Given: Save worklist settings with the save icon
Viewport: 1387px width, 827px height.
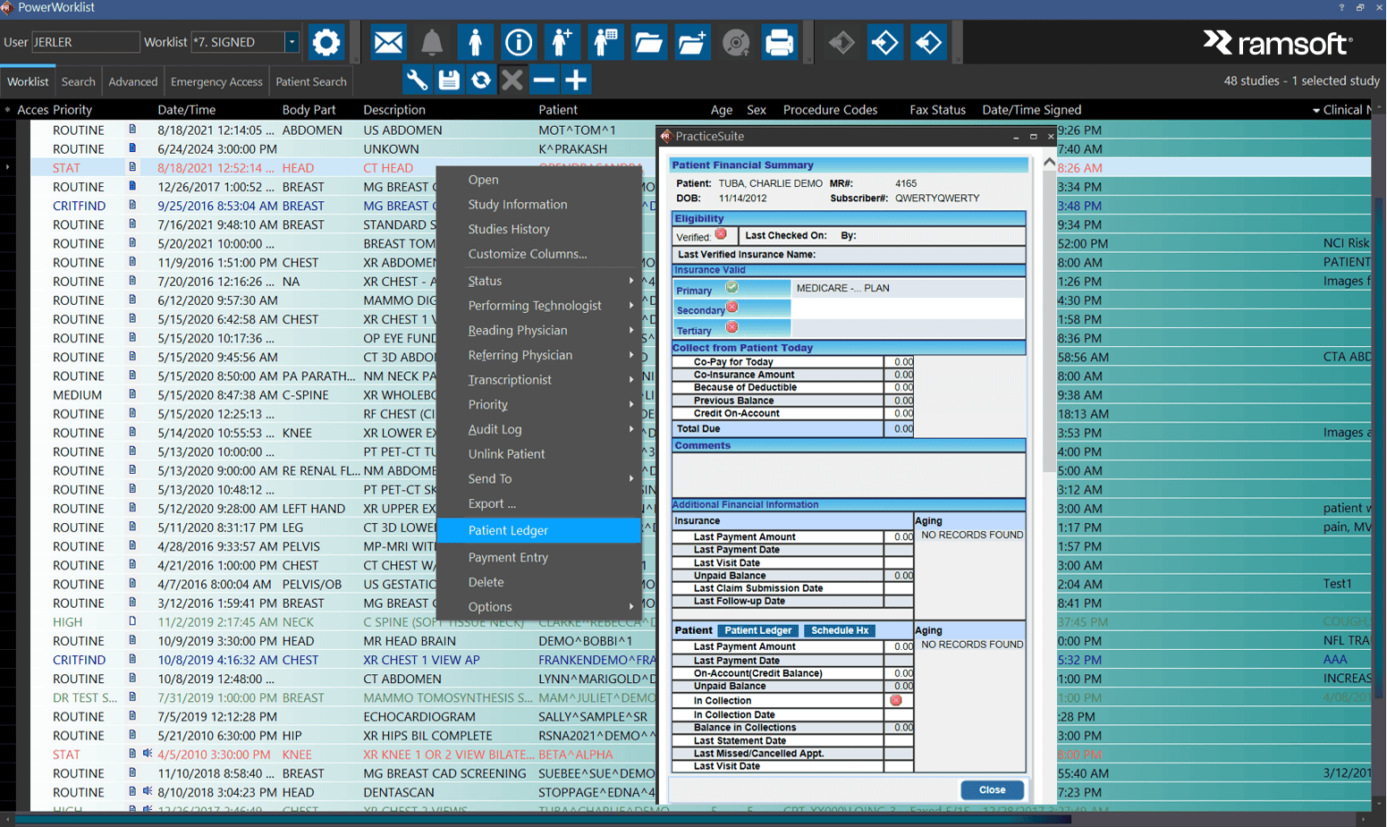Looking at the screenshot, I should [x=448, y=80].
